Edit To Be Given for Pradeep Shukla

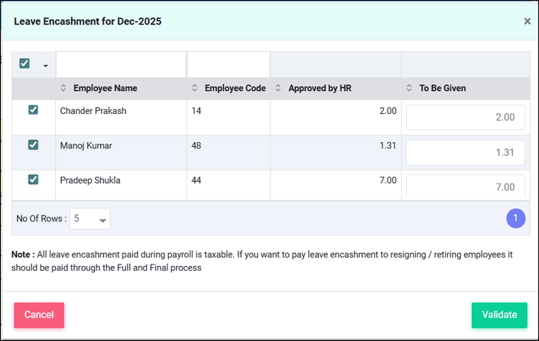tap(465, 187)
